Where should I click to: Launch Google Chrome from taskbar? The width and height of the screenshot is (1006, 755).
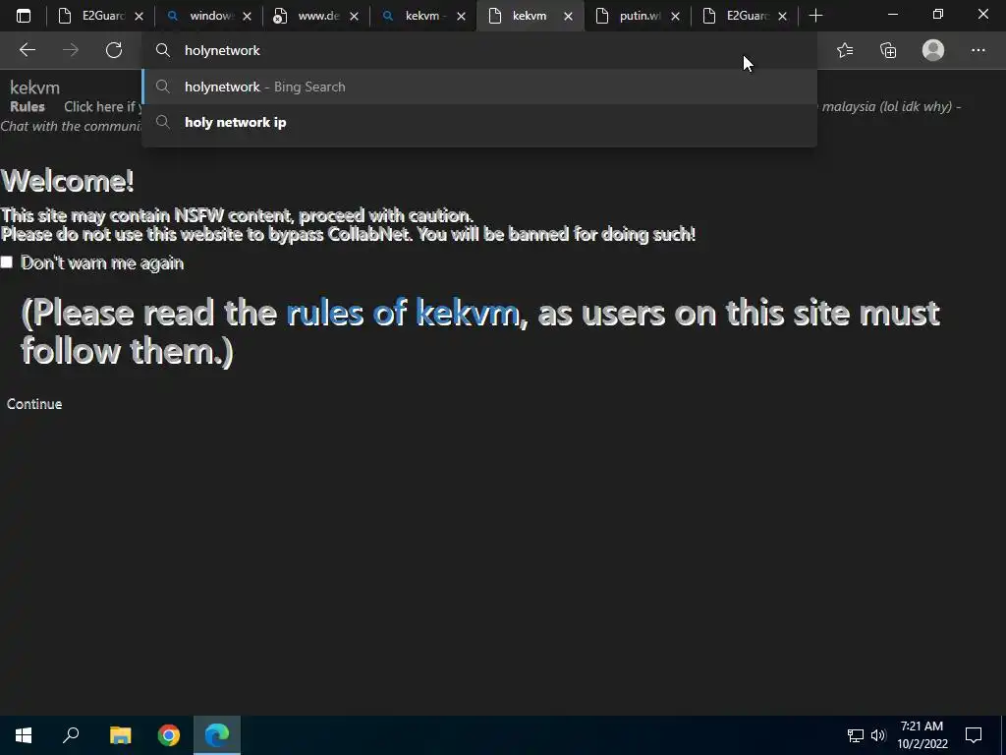(169, 735)
